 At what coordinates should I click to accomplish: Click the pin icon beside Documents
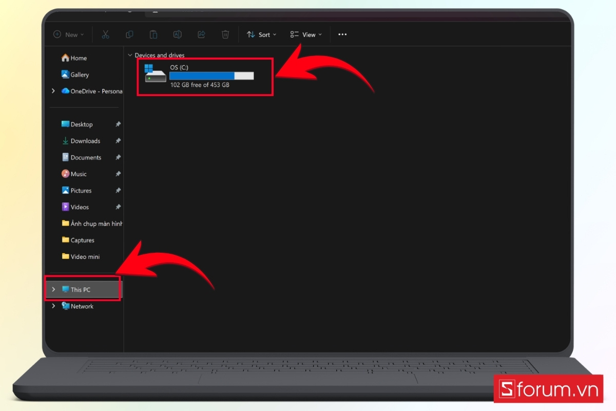click(118, 157)
